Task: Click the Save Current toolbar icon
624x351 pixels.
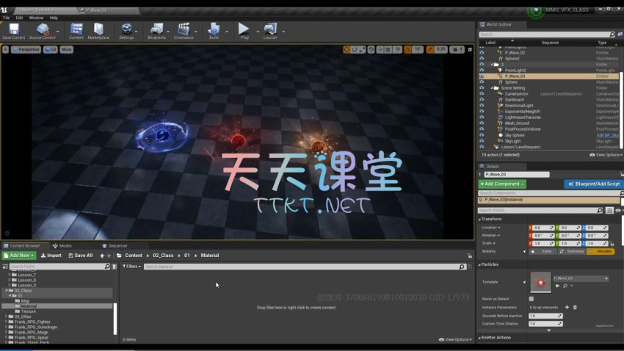Action: (x=13, y=31)
